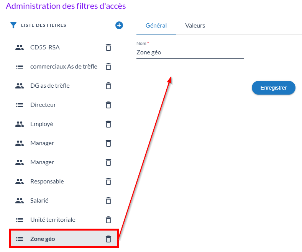
Task: Delete the CD55_RSA filter
Action: click(x=108, y=47)
